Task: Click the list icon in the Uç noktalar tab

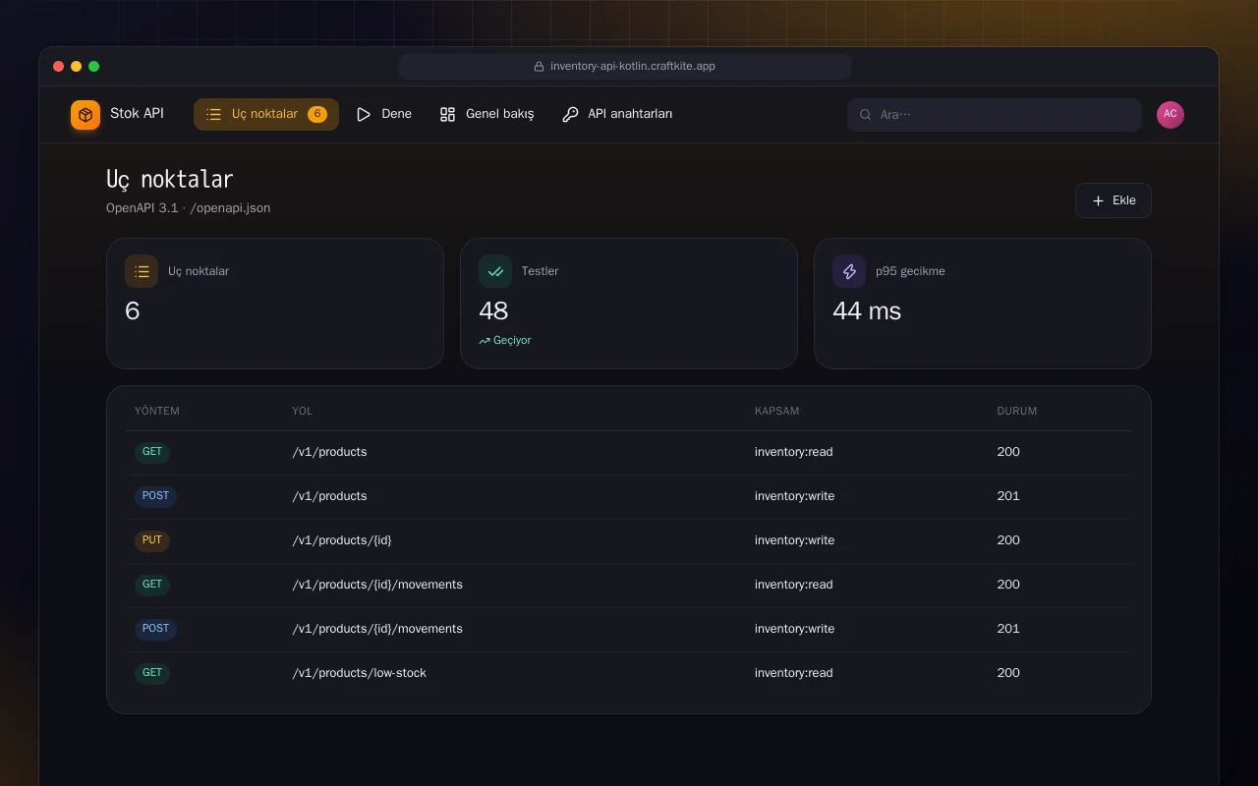Action: click(x=213, y=114)
